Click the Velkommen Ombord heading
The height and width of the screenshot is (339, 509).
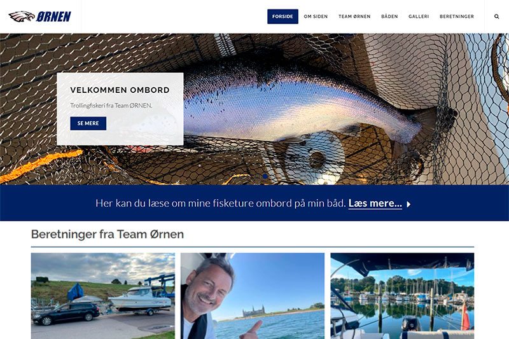(x=120, y=90)
